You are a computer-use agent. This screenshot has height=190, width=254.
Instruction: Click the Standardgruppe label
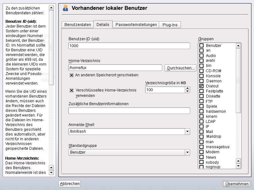(83, 146)
